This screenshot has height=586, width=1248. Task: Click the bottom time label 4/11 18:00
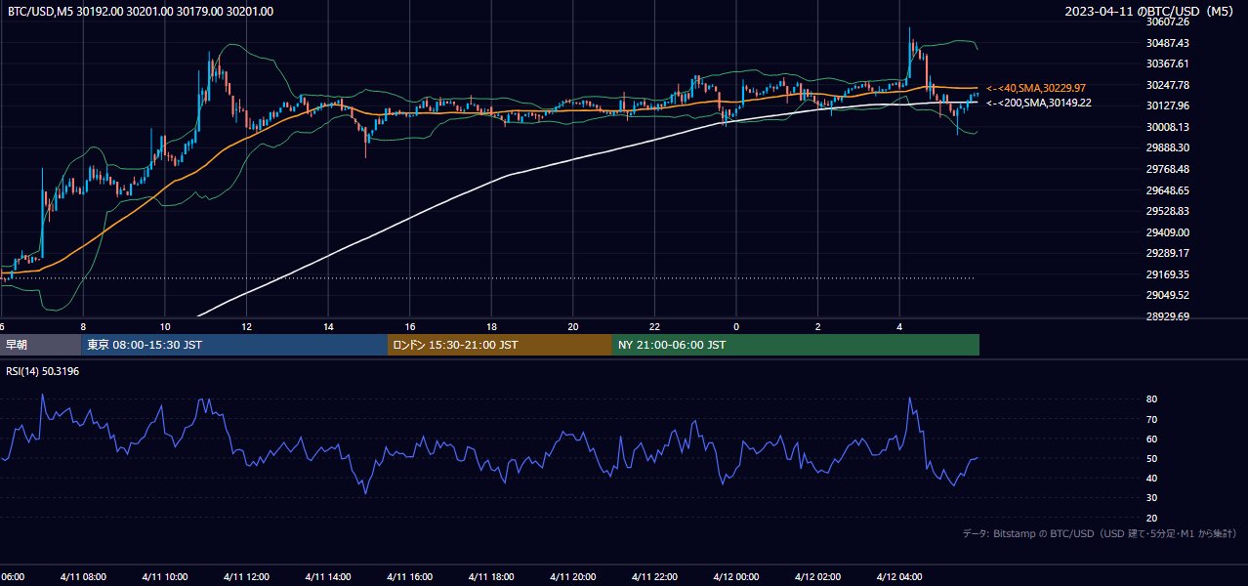491,577
